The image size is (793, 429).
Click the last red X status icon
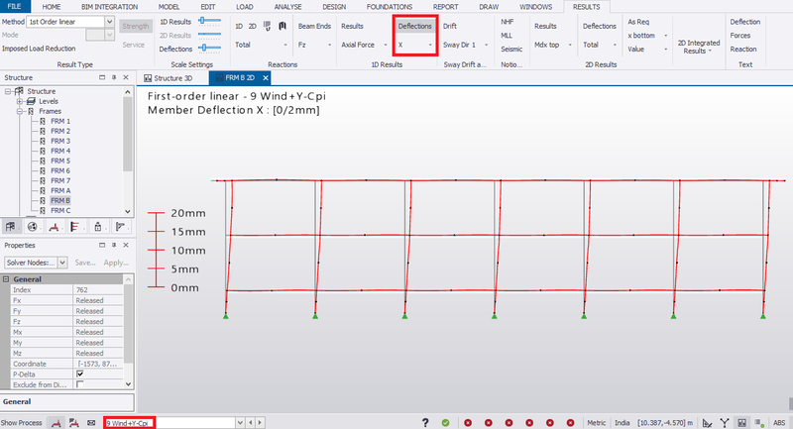(571, 423)
